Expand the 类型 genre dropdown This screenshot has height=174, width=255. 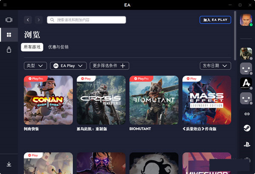[35, 66]
